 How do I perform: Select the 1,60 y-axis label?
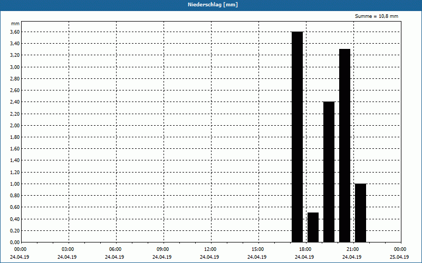click(15, 149)
